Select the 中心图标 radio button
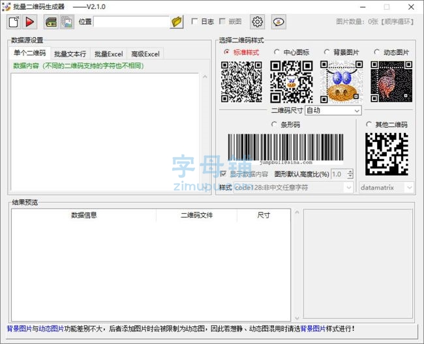This screenshot has height=344, width=424. [277, 52]
